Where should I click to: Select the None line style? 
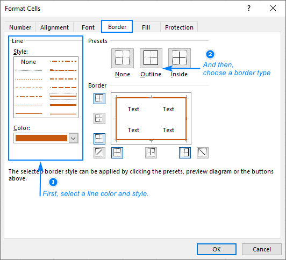[x=28, y=62]
